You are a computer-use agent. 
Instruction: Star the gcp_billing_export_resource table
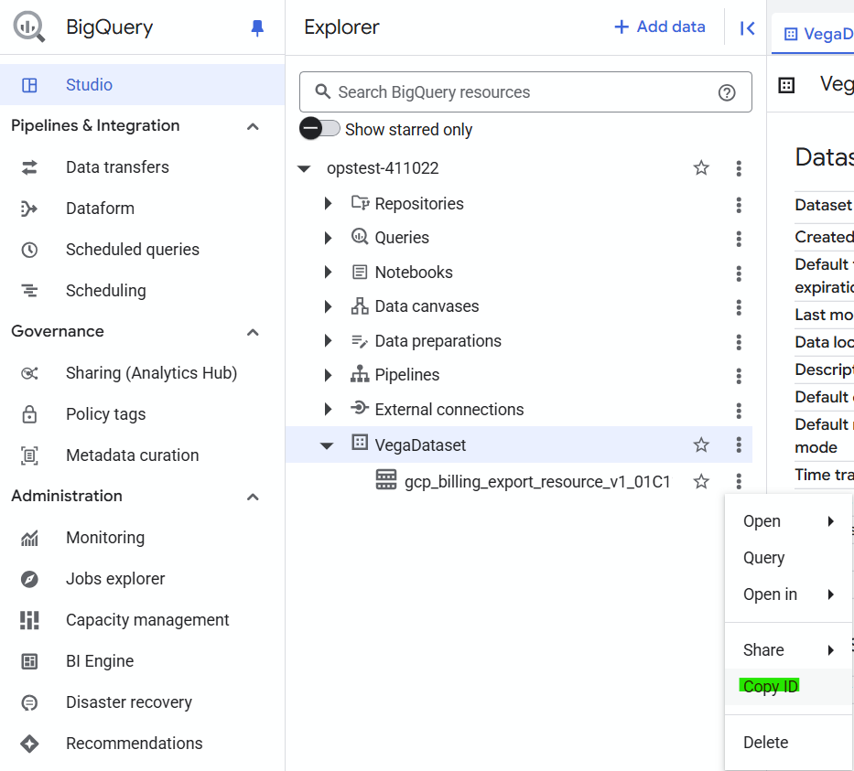[701, 482]
